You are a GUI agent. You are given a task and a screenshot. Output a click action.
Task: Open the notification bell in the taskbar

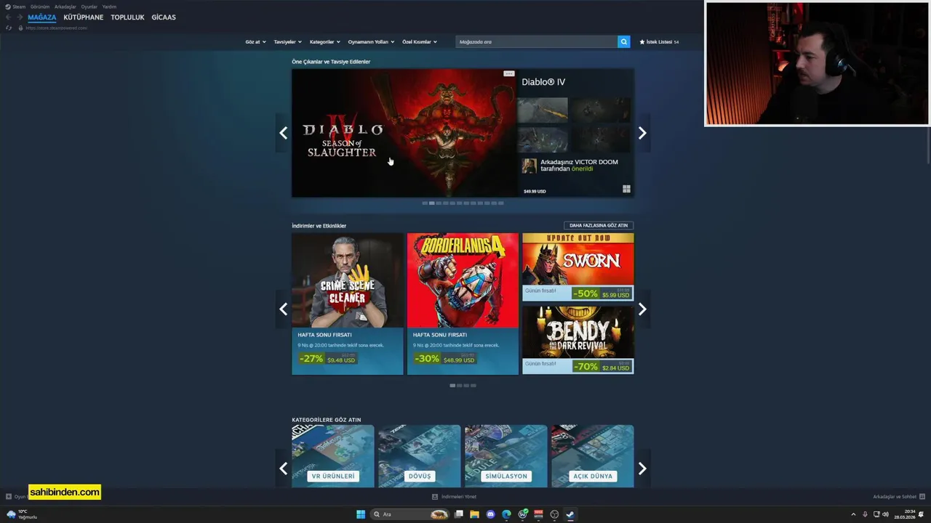coord(922,514)
